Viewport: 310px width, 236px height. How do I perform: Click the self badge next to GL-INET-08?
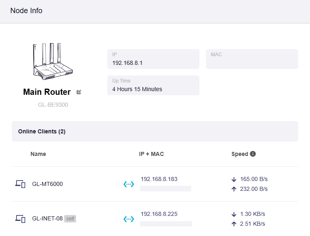coord(70,219)
